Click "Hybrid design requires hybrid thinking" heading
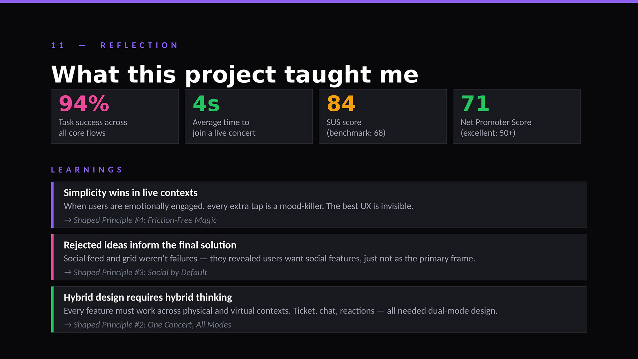Viewport: 638px width, 359px height. 148,297
